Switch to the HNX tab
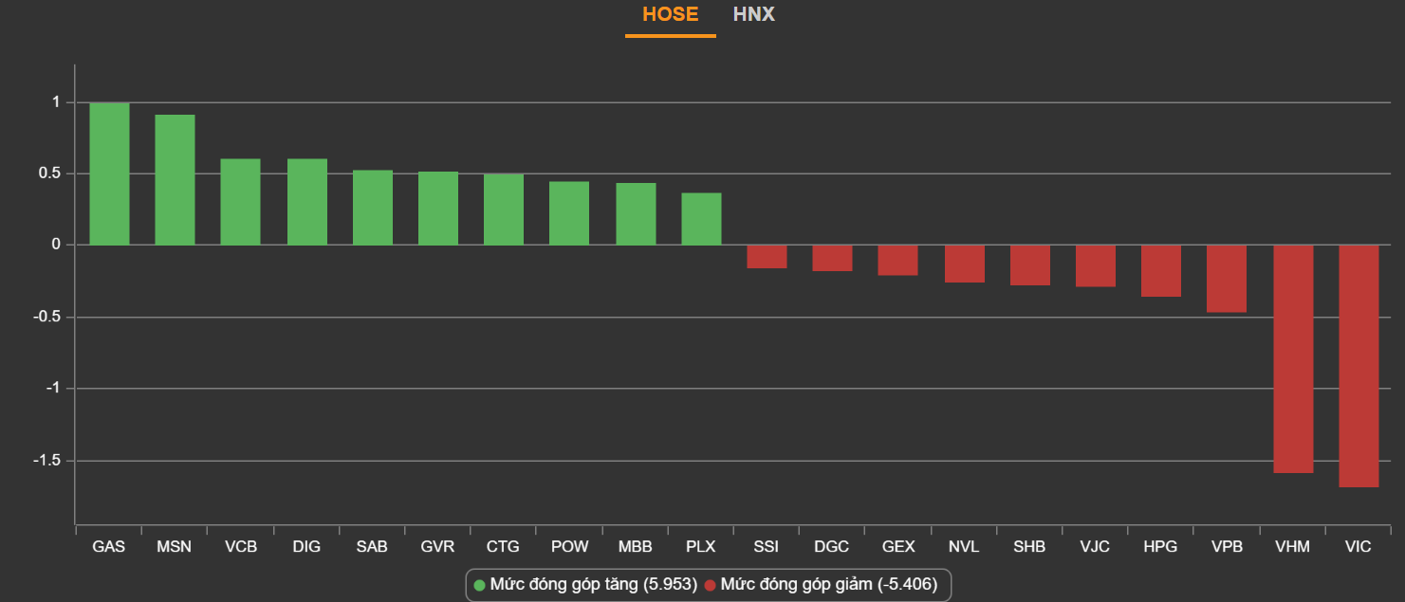This screenshot has width=1405, height=602. (x=753, y=14)
